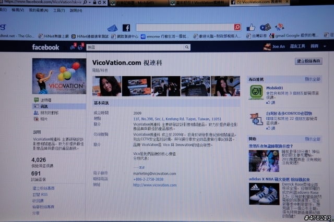The height and width of the screenshot is (222, 334).
Task: Click 'adidas X NBA' sponsored ad title
Action: [x=279, y=179]
